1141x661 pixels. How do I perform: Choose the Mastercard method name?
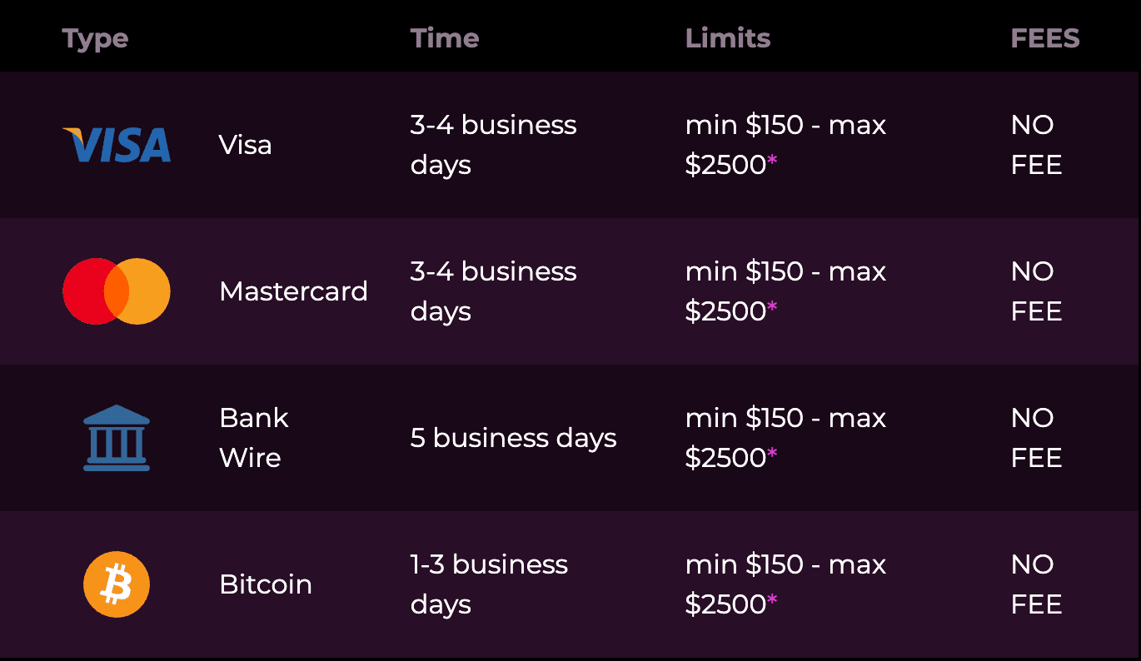(x=293, y=291)
